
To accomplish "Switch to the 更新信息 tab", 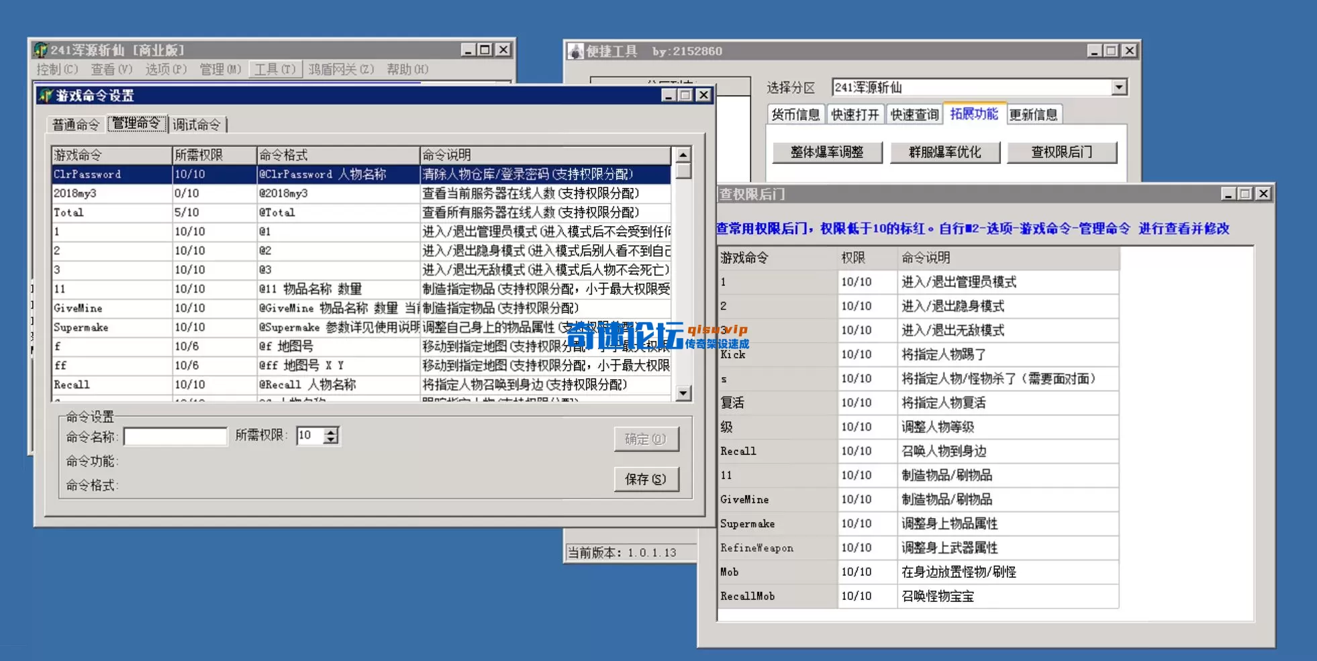I will [x=1033, y=114].
